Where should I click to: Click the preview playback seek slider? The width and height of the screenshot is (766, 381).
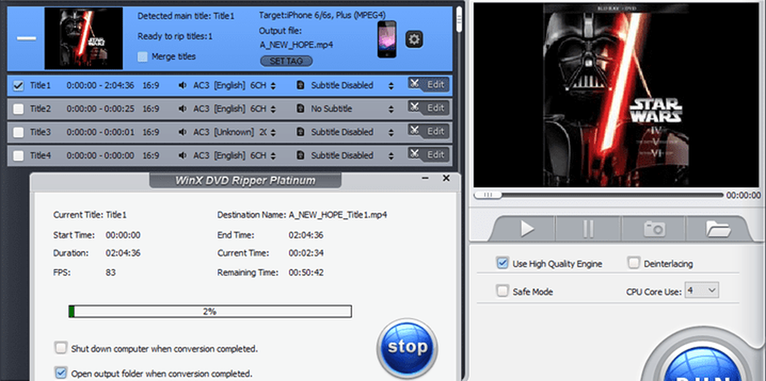click(x=597, y=195)
